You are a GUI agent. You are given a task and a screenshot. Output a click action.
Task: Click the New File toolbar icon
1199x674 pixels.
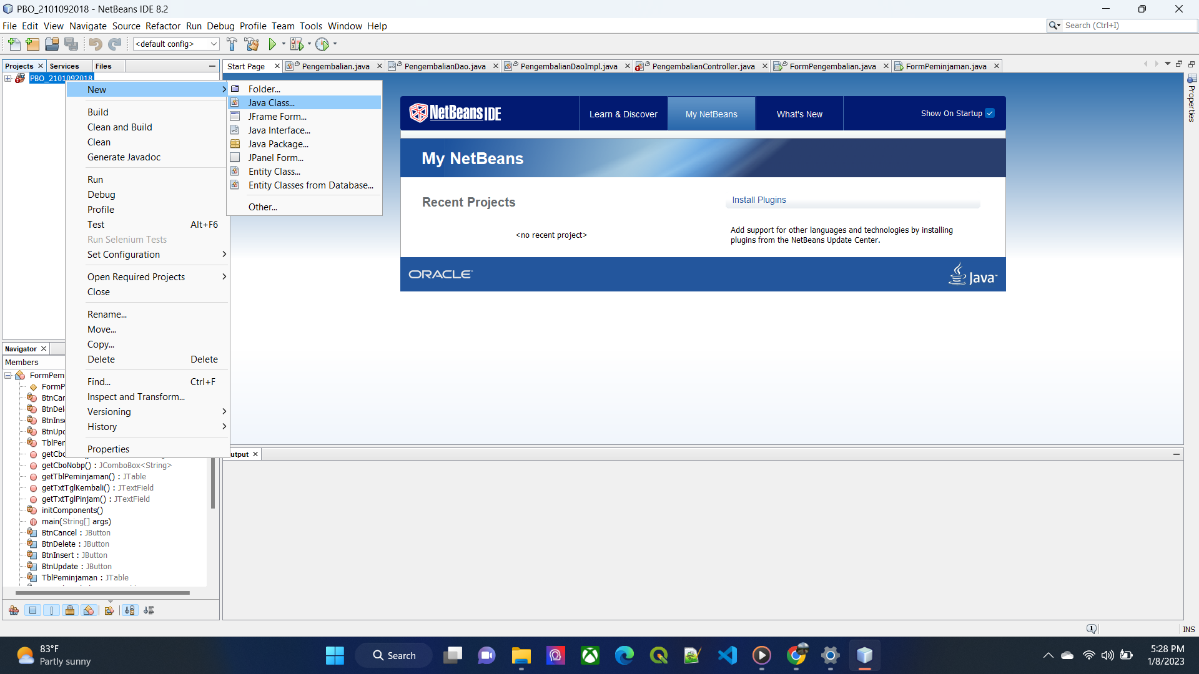[14, 44]
